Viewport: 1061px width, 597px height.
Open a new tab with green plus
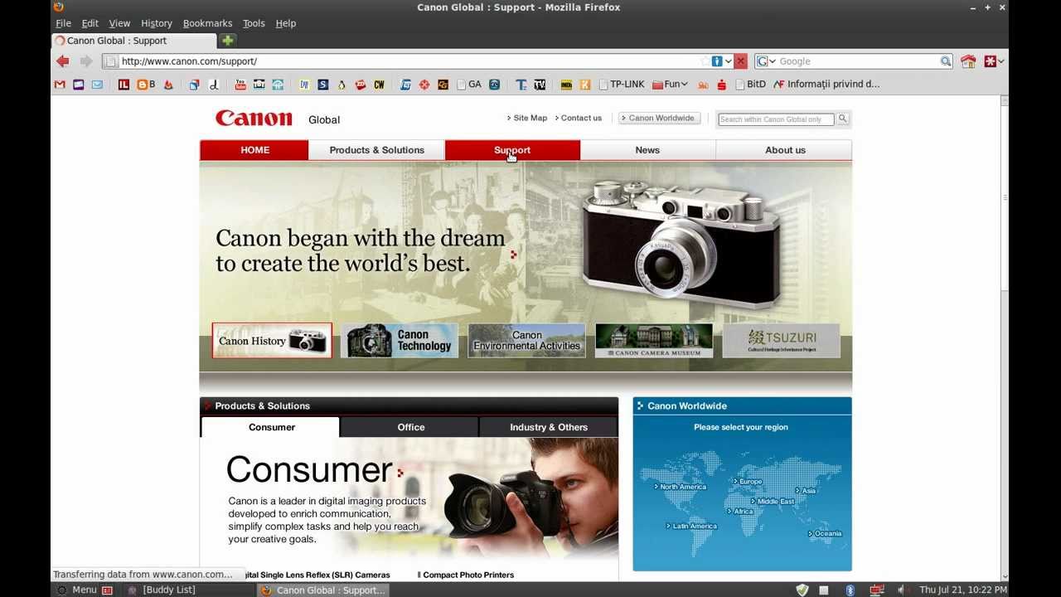coord(227,41)
